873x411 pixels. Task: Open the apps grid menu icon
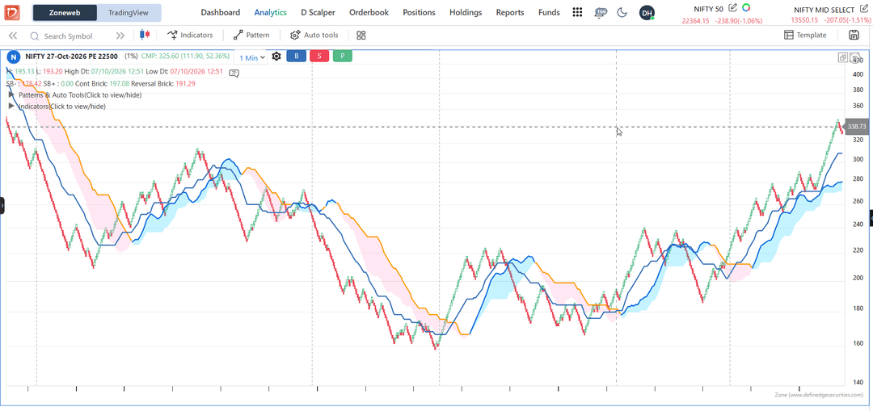pyautogui.click(x=577, y=12)
